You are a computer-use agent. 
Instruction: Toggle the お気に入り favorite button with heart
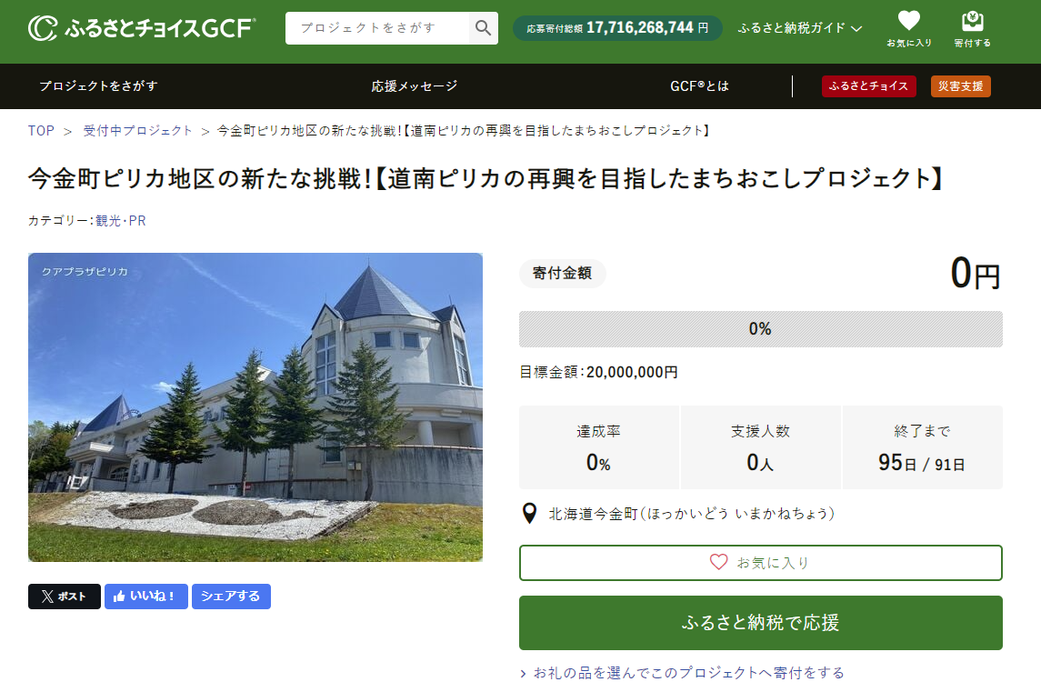[760, 563]
